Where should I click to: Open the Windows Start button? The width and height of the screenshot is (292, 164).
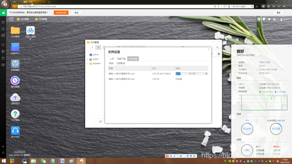click(4, 161)
